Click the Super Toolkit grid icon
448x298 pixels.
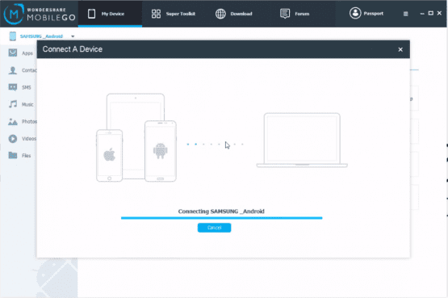click(x=156, y=14)
